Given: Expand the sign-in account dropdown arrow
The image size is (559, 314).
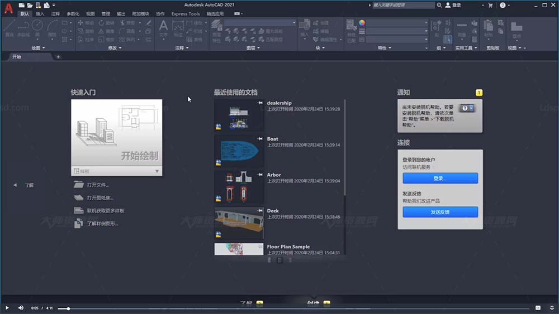Looking at the screenshot, I should point(483,6).
